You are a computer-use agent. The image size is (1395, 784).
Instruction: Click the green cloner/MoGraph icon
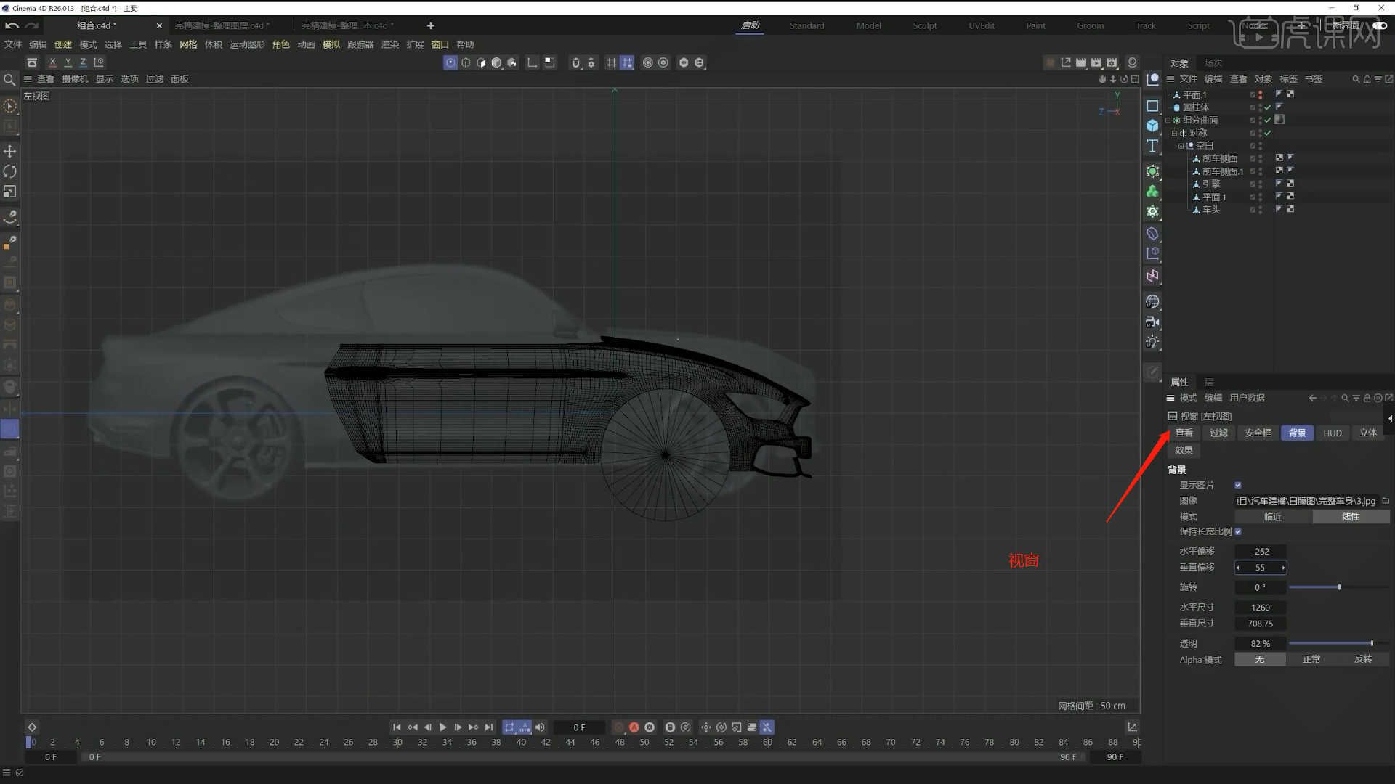pyautogui.click(x=1152, y=192)
